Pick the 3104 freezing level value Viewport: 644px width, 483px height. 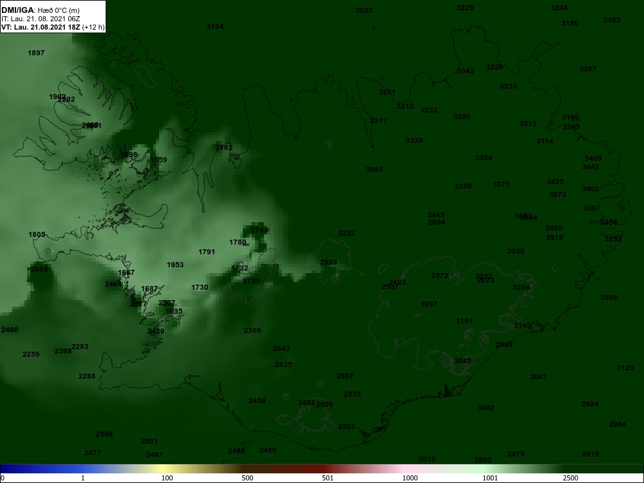pos(215,26)
